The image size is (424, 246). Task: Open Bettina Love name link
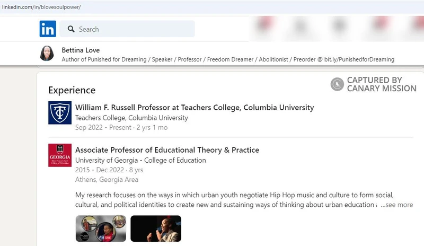(x=81, y=50)
